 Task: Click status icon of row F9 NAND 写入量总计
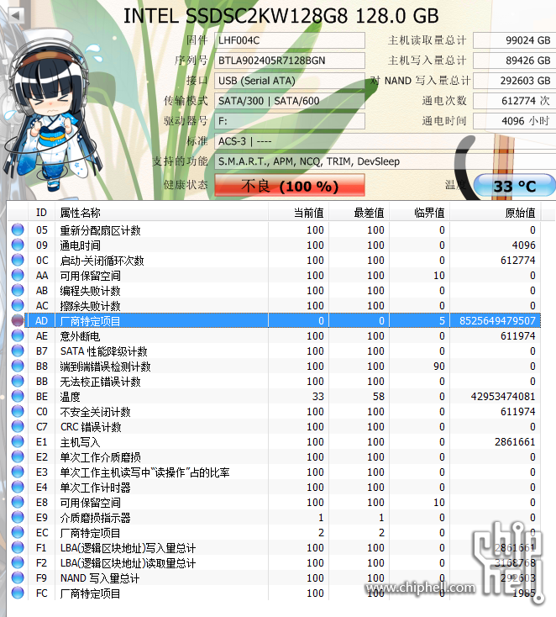18,577
